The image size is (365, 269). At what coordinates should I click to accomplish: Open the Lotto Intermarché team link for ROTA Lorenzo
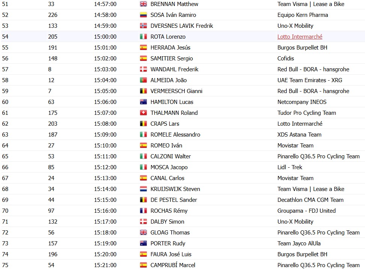(x=300, y=37)
